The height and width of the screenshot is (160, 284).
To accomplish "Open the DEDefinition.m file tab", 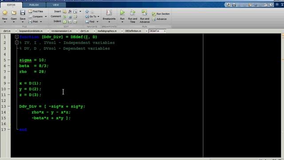I will click(x=133, y=31).
